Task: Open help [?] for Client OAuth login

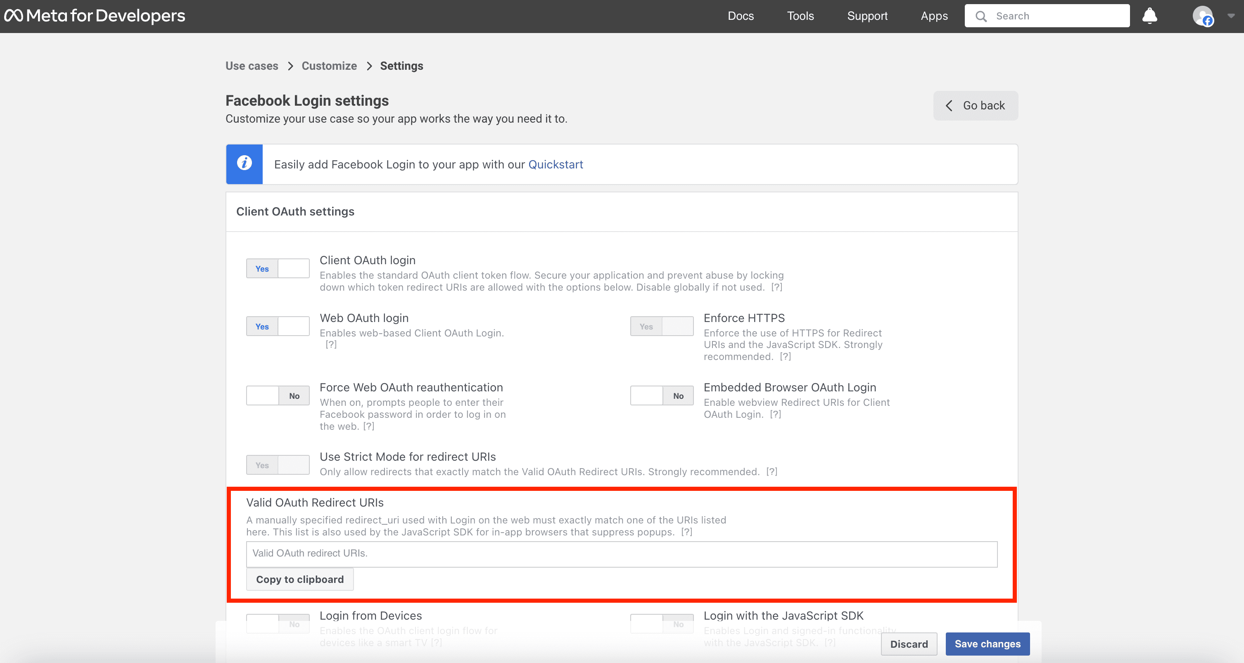Action: click(776, 287)
